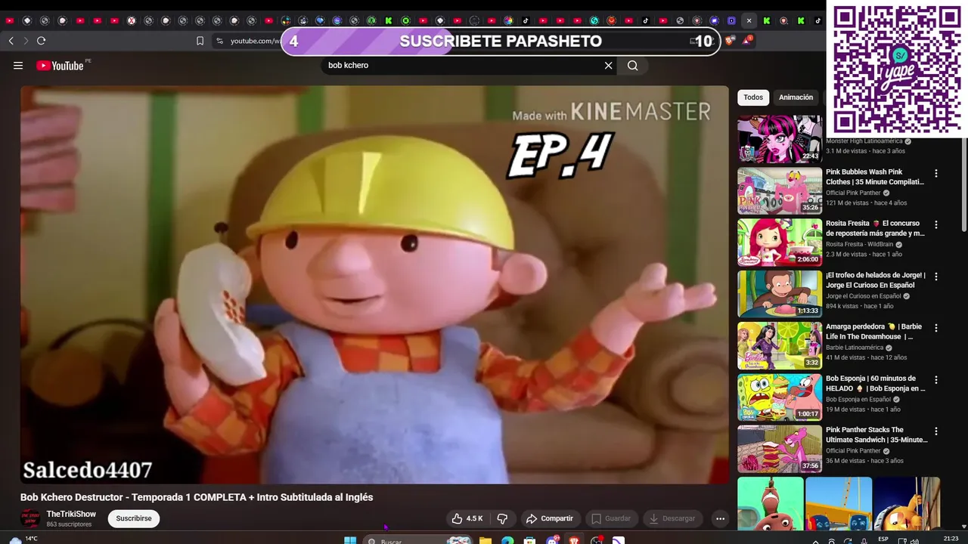The width and height of the screenshot is (968, 544).
Task: Click '¡El trofeo de helados de Jorge!' title
Action: (x=875, y=280)
